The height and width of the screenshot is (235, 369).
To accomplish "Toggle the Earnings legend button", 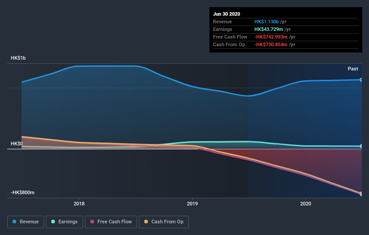I will coord(64,222).
